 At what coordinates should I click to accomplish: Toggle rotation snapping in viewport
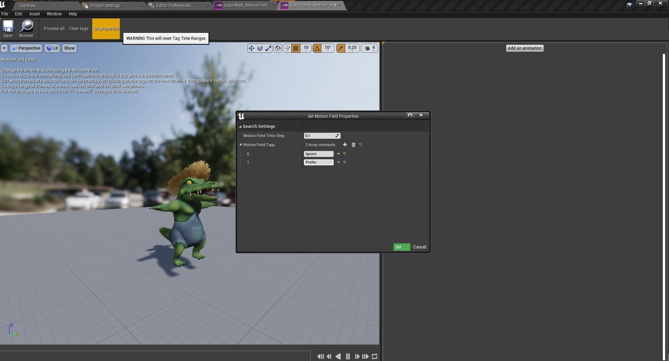tap(317, 48)
